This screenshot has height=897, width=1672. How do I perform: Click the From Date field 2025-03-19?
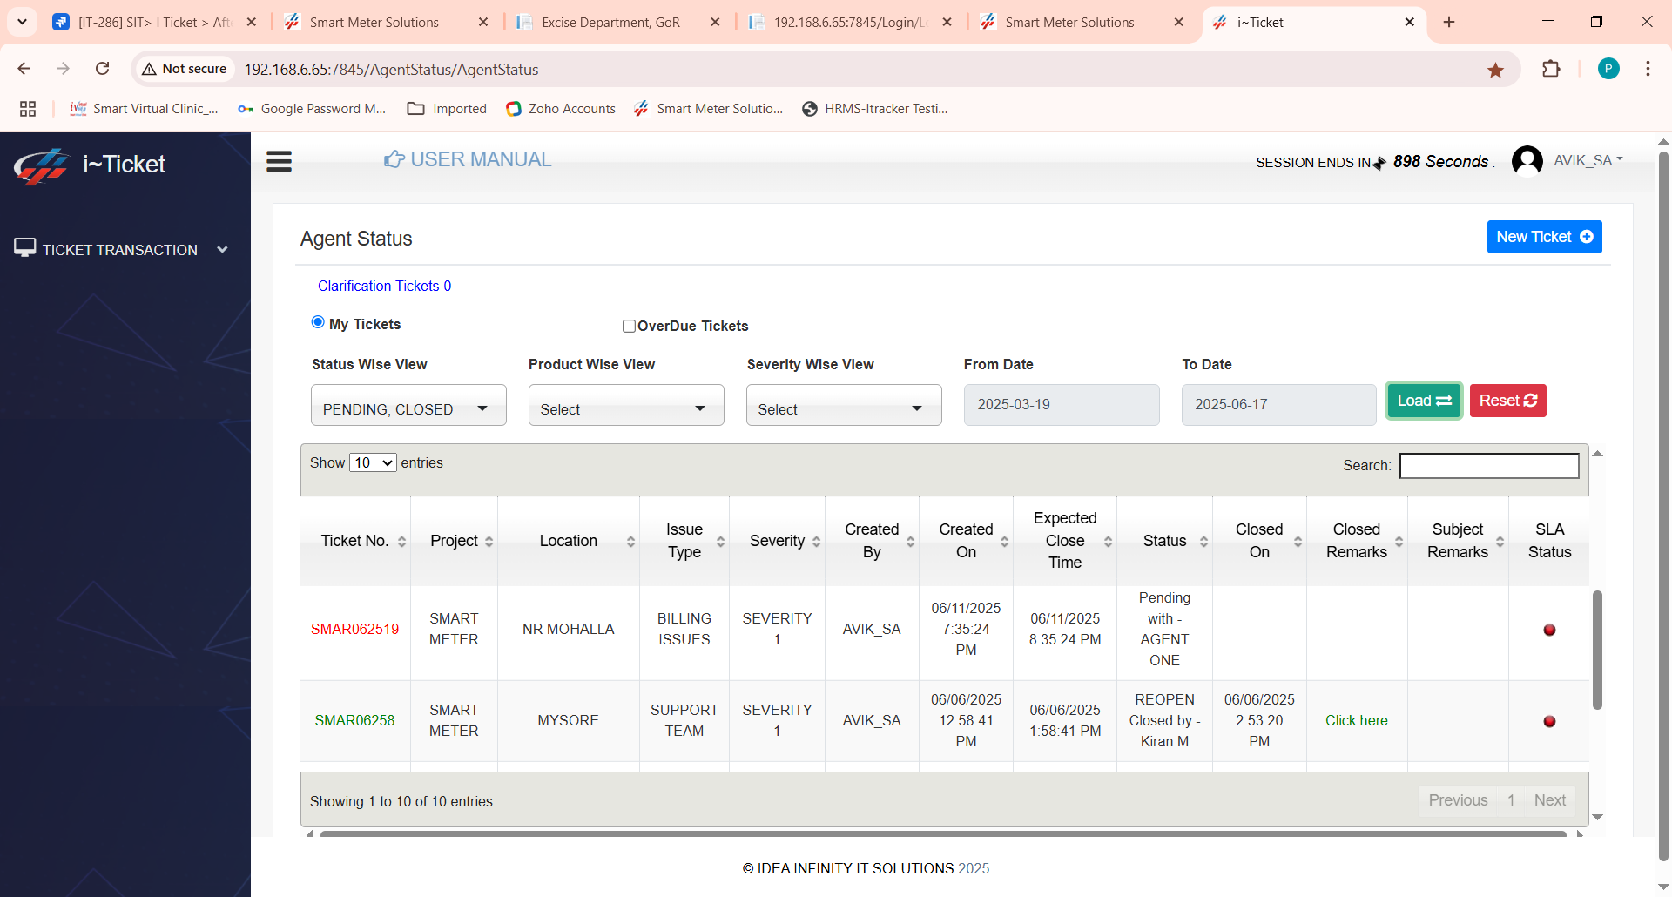click(1062, 405)
